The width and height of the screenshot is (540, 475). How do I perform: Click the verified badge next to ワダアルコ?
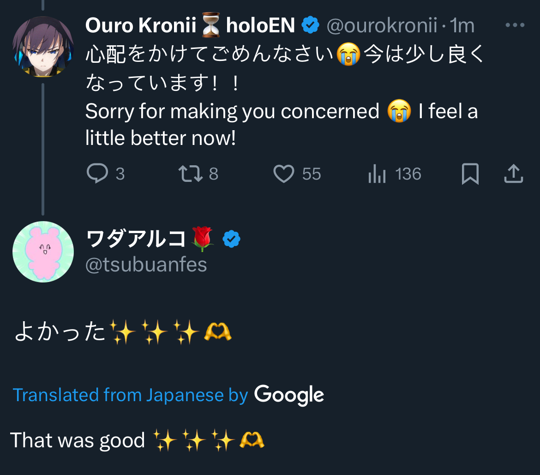pyautogui.click(x=231, y=239)
